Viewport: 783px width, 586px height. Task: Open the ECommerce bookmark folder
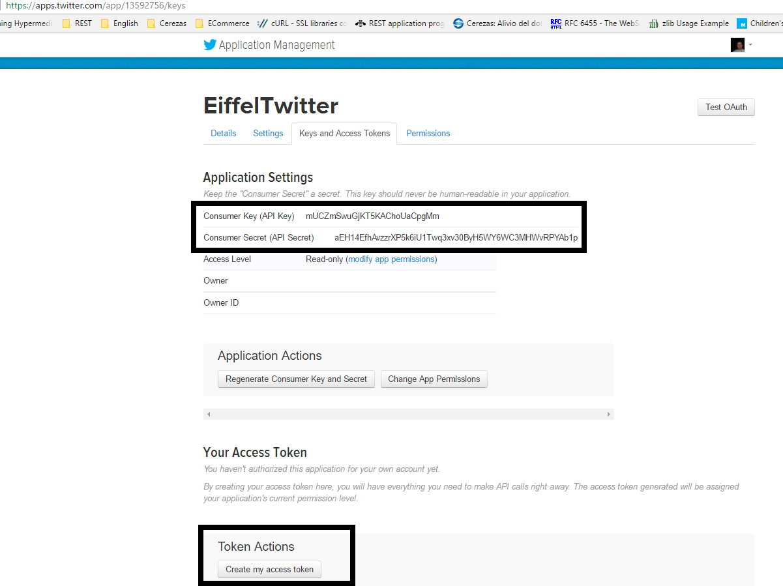pyautogui.click(x=222, y=23)
